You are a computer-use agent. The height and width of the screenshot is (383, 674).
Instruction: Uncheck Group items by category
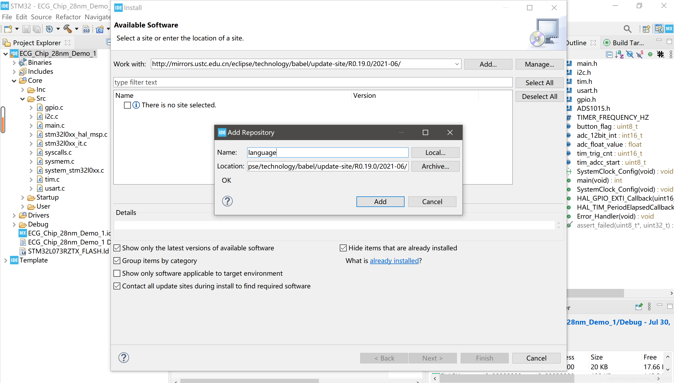tap(117, 261)
